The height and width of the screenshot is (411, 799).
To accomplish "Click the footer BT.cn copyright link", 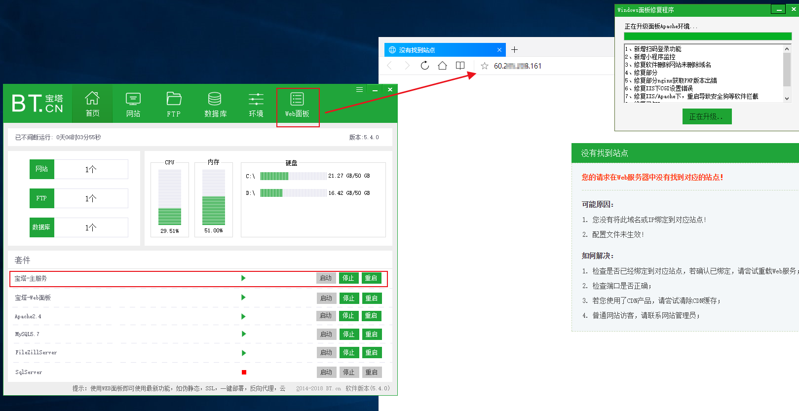I will pos(318,388).
